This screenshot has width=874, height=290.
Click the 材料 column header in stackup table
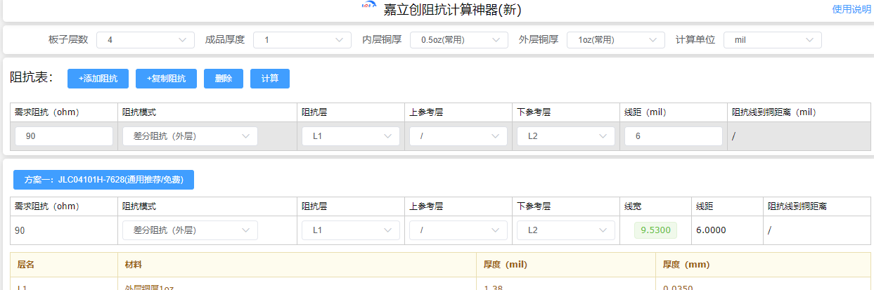coord(132,265)
